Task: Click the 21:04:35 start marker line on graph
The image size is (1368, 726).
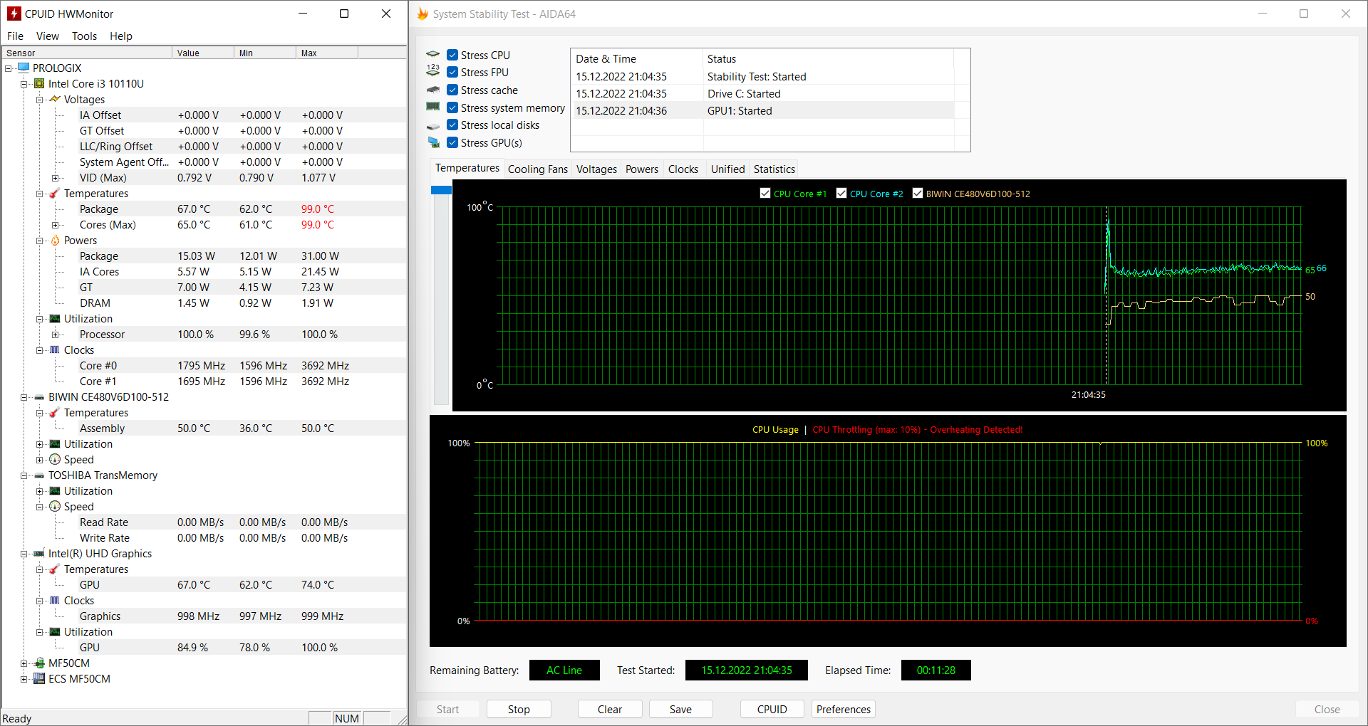Action: click(x=1106, y=296)
